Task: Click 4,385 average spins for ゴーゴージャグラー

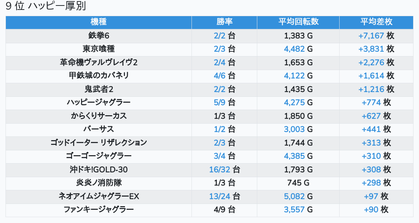Action: (x=294, y=156)
